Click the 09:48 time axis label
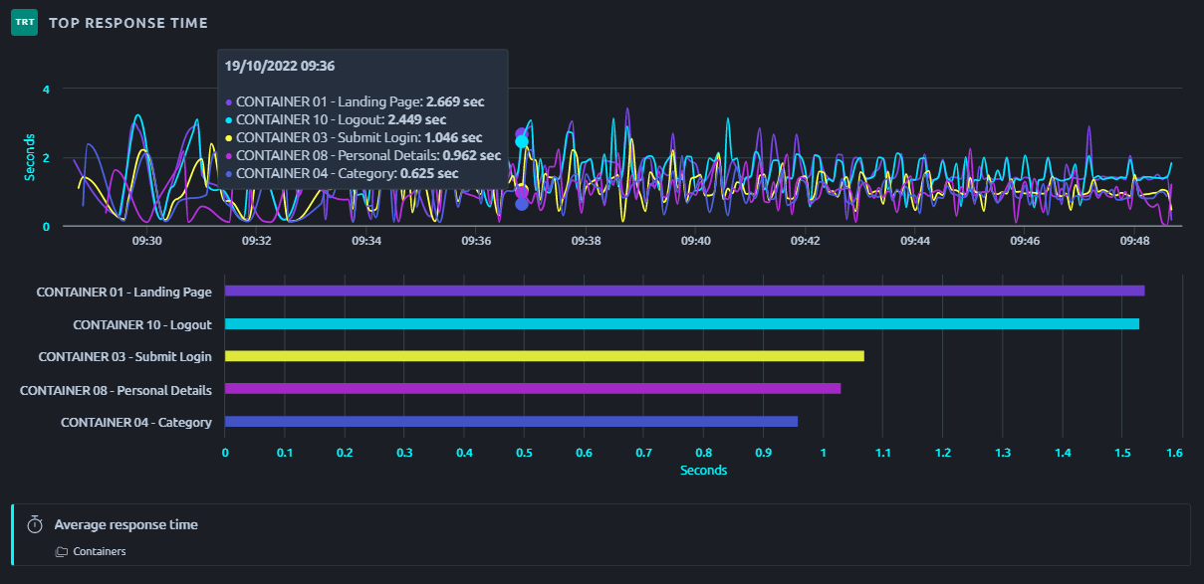This screenshot has height=584, width=1204. 1135,241
